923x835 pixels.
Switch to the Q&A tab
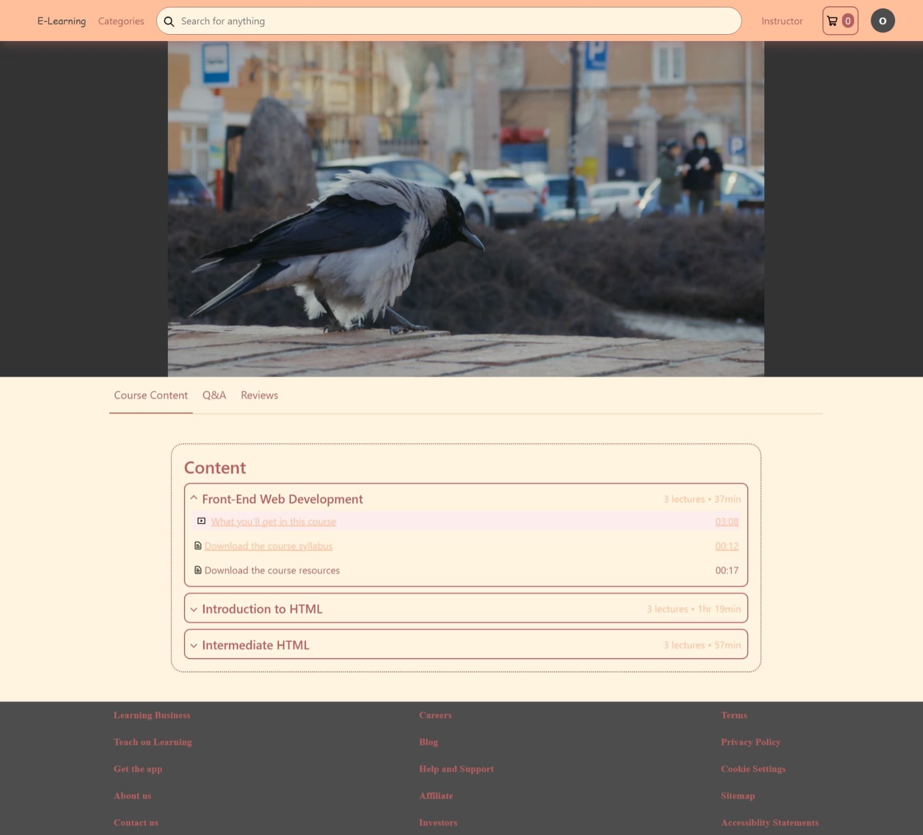pos(214,395)
